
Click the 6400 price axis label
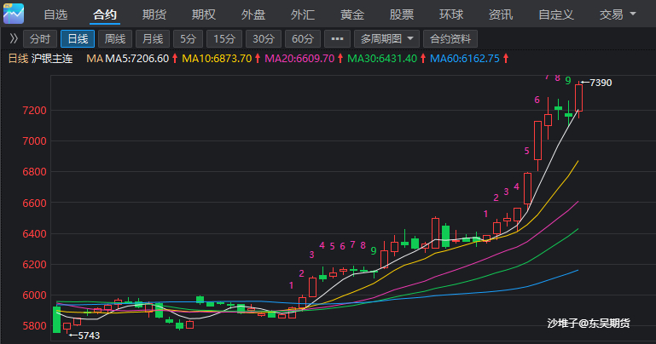(x=34, y=234)
